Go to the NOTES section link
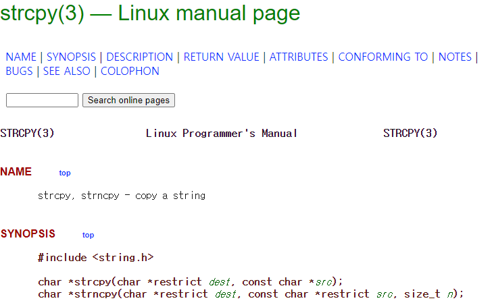 point(455,57)
